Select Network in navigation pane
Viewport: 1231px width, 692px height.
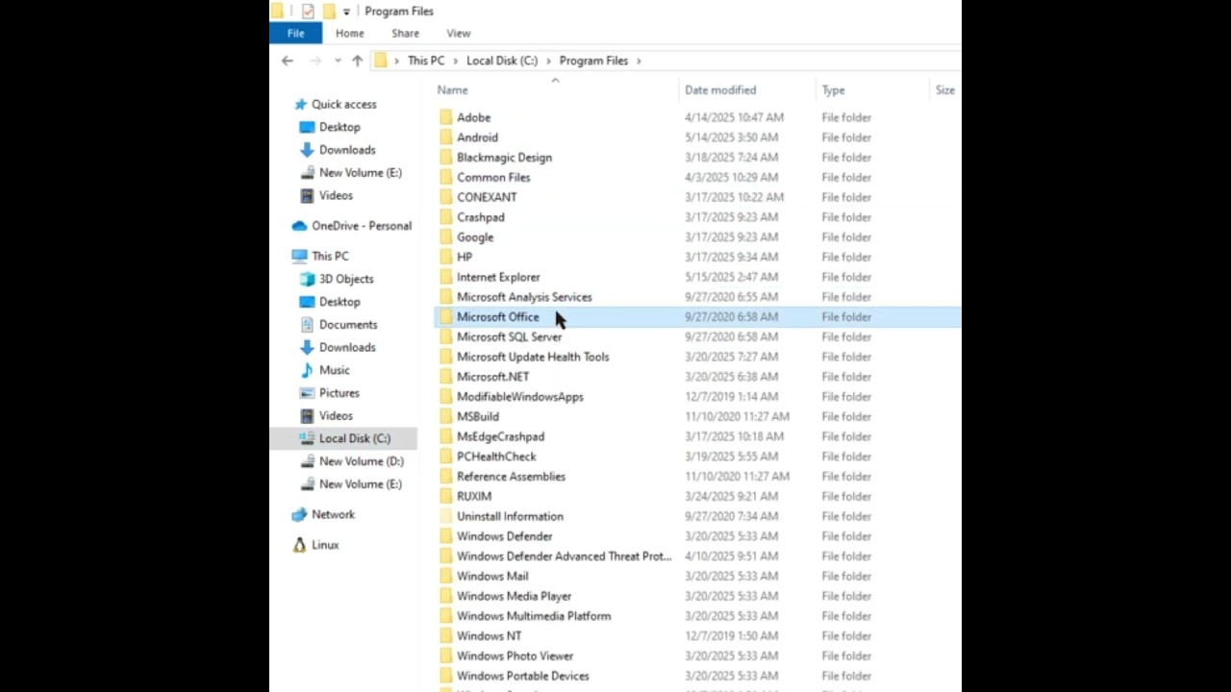(333, 514)
